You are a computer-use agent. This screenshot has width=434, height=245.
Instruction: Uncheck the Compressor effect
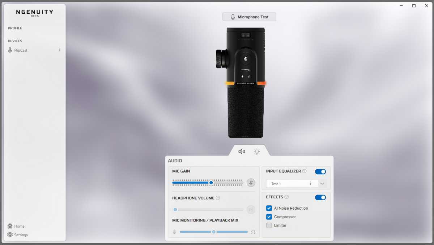click(x=269, y=217)
